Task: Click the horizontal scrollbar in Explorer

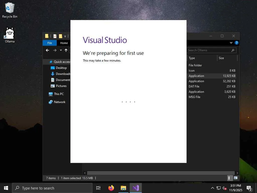Action: 161,173
